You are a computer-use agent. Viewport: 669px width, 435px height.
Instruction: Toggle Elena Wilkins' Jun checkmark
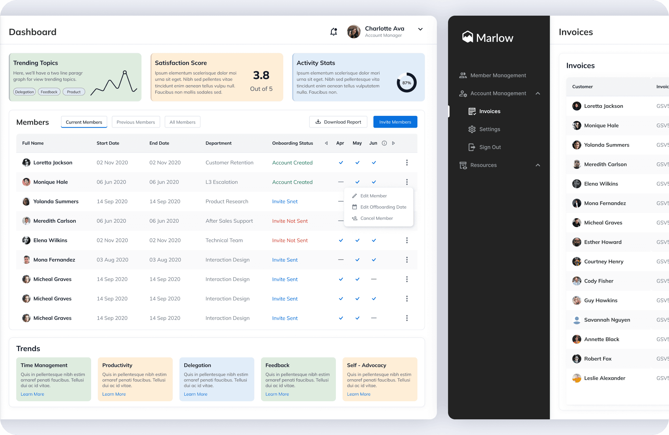click(x=374, y=240)
